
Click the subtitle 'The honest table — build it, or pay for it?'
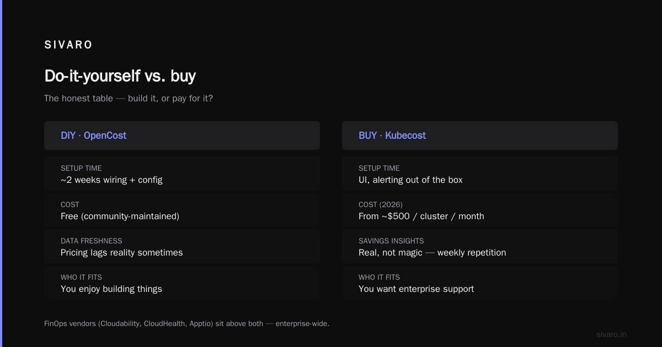pyautogui.click(x=129, y=99)
